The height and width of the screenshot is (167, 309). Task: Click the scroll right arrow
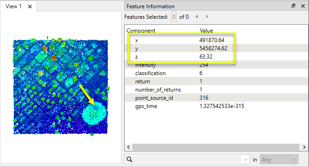click(x=304, y=147)
